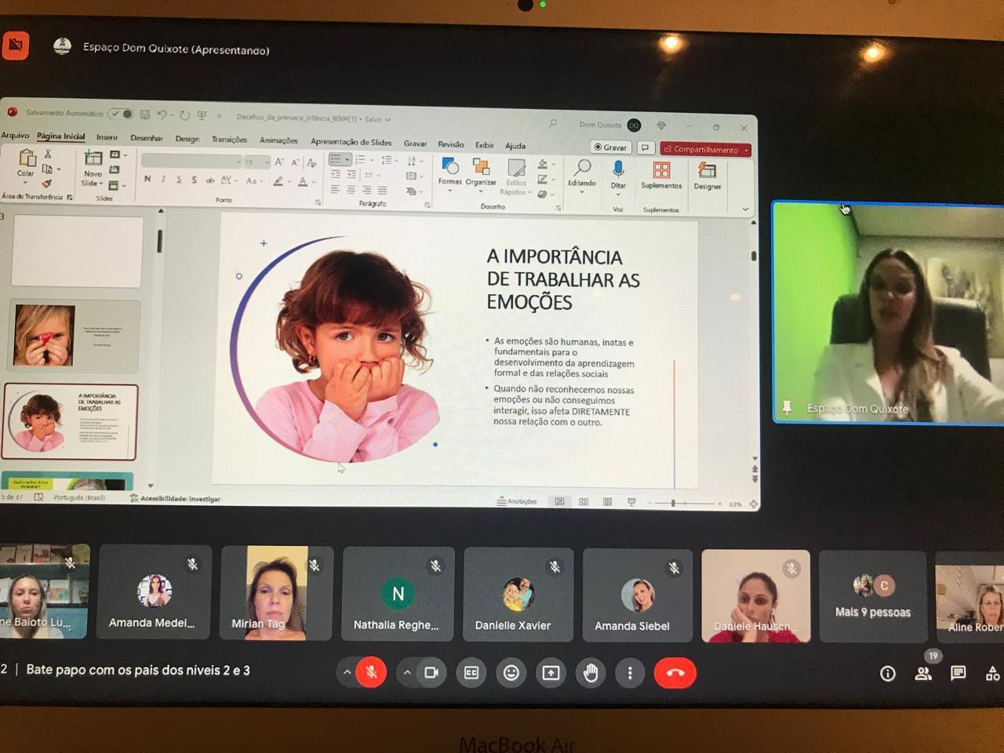This screenshot has height=753, width=1004.
Task: Open meeting details info icon
Action: click(887, 673)
